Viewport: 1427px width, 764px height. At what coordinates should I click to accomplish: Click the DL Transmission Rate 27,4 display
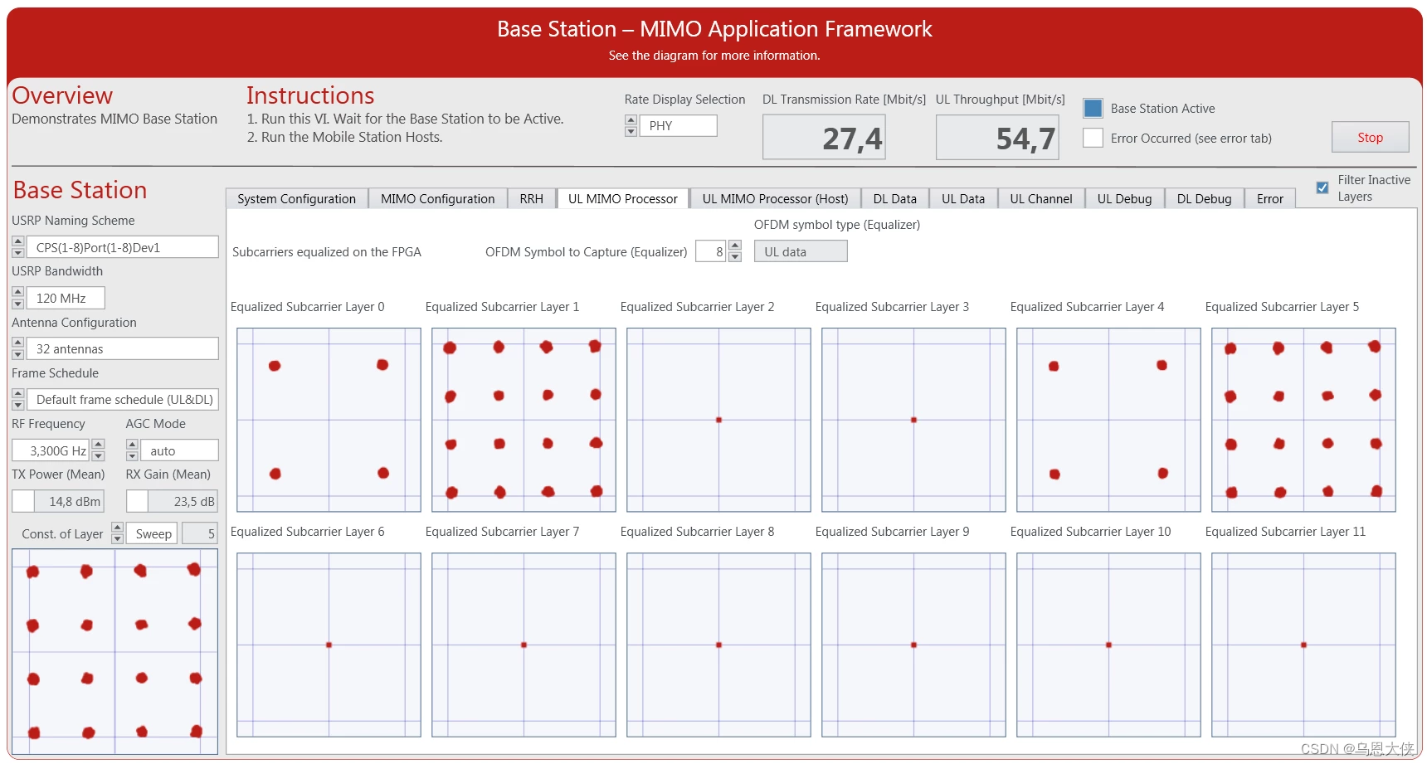[x=824, y=137]
